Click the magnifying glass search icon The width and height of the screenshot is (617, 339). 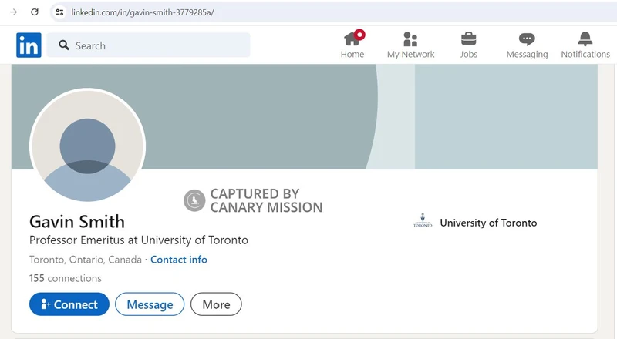(64, 45)
